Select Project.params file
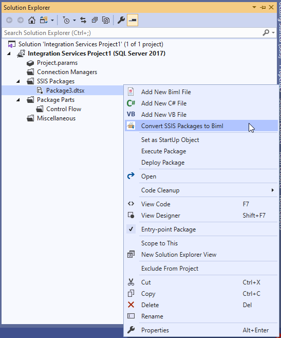The image size is (281, 338). [x=57, y=63]
